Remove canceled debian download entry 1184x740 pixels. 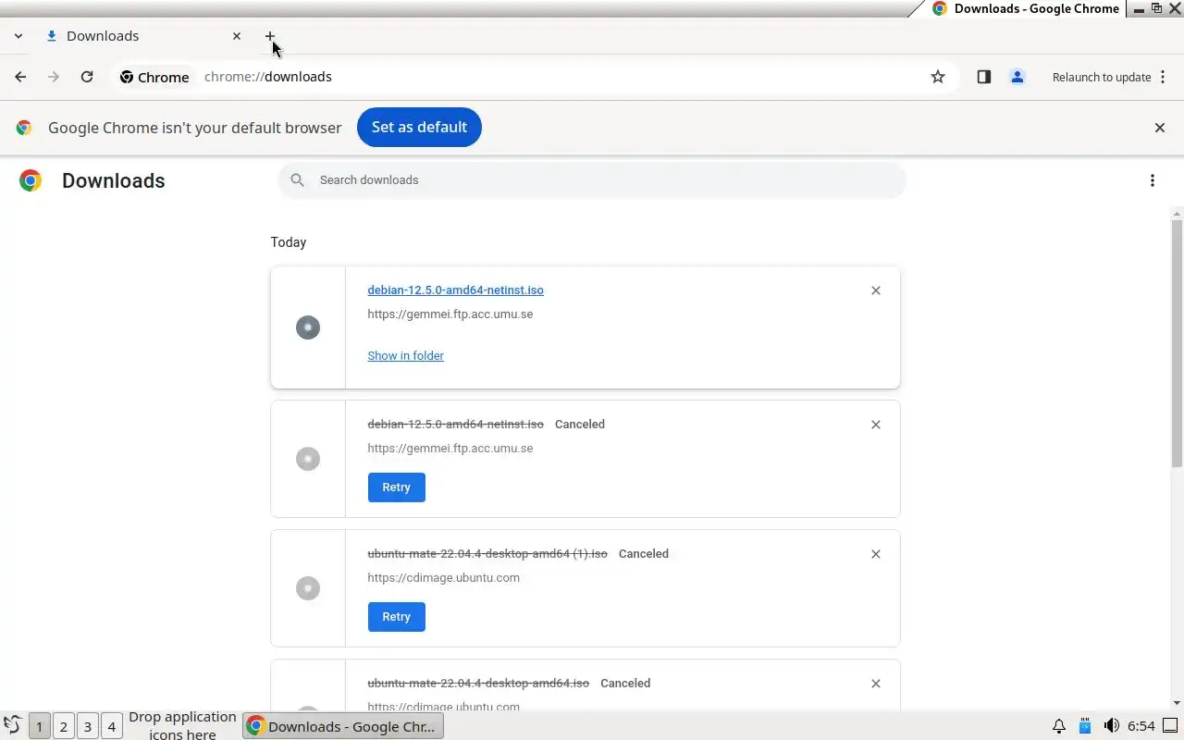[x=876, y=425]
